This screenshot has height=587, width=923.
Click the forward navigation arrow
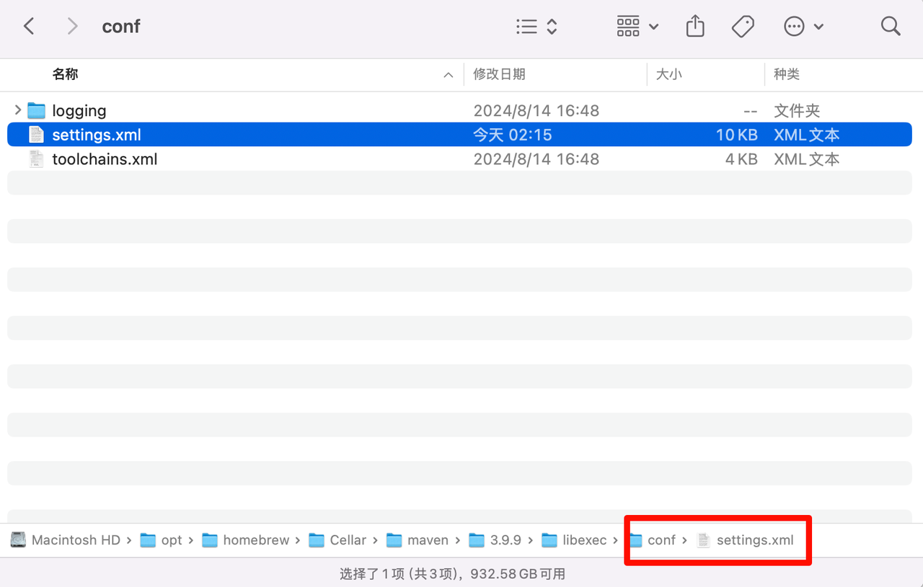click(x=72, y=27)
